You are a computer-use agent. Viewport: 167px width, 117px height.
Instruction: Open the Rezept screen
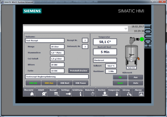click(x=53, y=92)
